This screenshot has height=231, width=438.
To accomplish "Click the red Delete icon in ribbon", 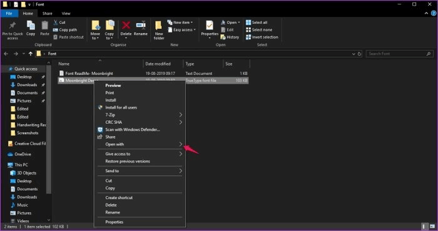I will pyautogui.click(x=126, y=26).
